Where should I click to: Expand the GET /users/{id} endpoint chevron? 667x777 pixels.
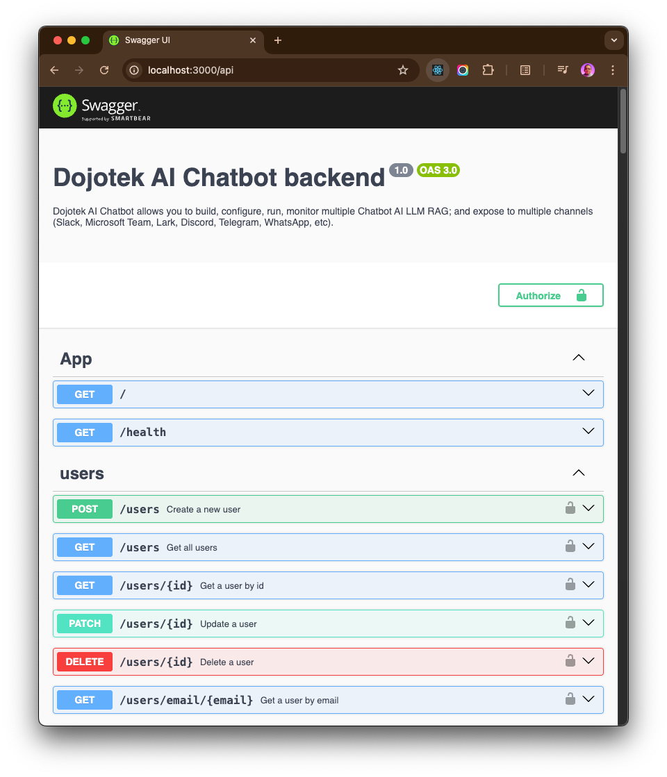click(588, 585)
